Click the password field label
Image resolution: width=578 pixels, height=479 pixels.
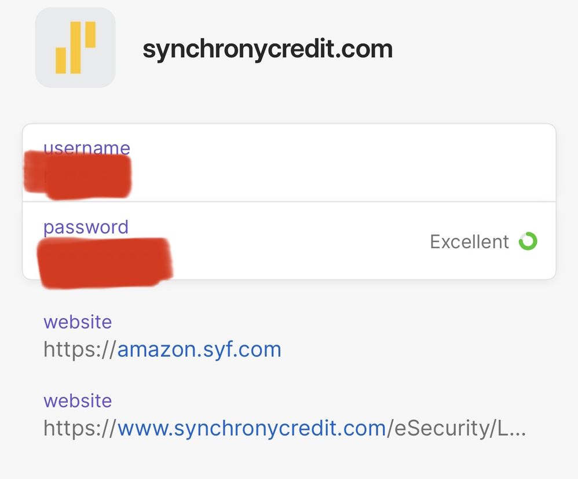tap(86, 227)
